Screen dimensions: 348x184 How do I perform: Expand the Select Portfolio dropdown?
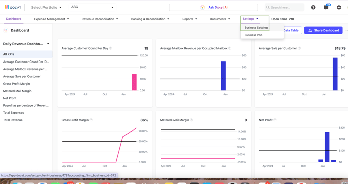(47, 7)
